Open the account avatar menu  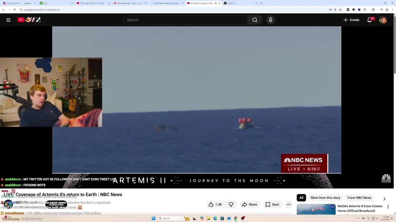(x=383, y=20)
